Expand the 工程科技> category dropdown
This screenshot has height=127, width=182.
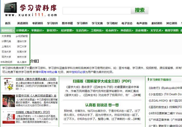[97, 30]
